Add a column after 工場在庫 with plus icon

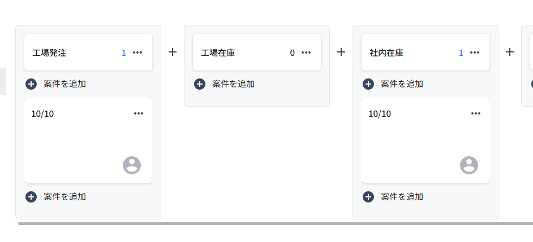341,52
